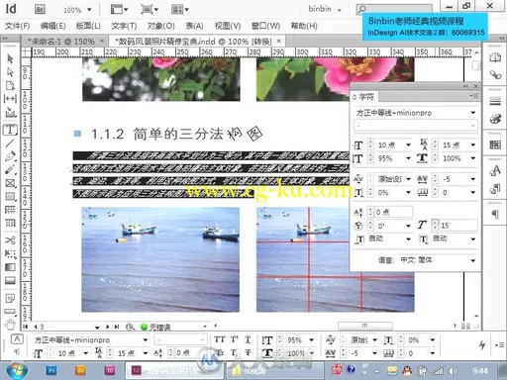Viewport: 507px width, 380px height.
Task: Switch to character formatting controls (A)
Action: click(x=17, y=338)
